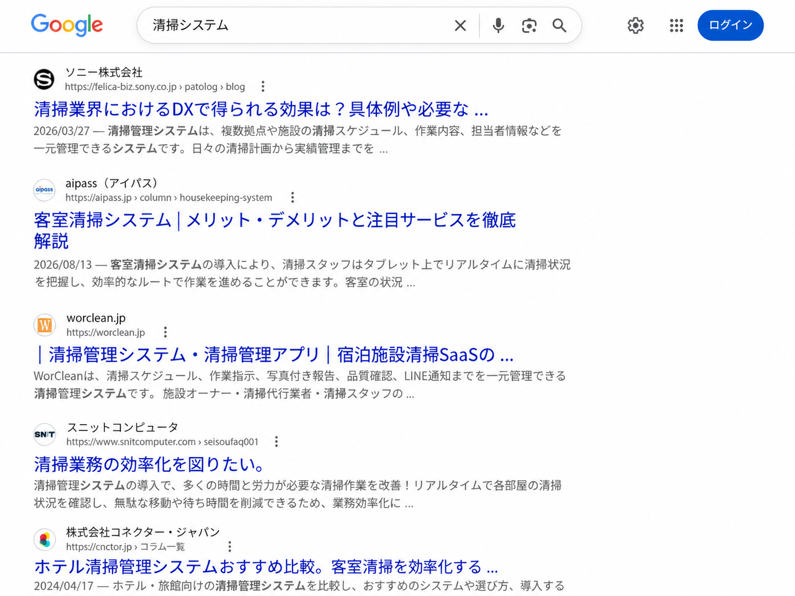
Task: Click the Sony favicon icon
Action: [44, 80]
